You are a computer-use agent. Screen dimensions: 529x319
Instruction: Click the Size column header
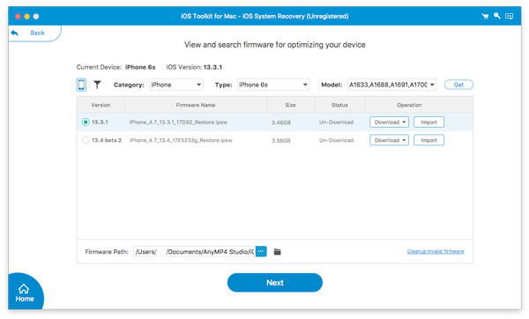pos(290,105)
